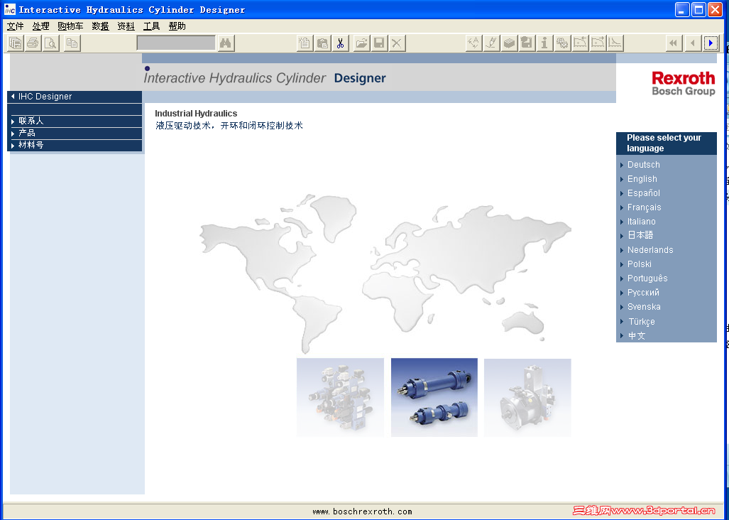Open the 处理 menu
Viewport: 729px width, 520px height.
tap(41, 26)
